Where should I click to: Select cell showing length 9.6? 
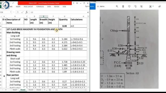coord(34,39)
